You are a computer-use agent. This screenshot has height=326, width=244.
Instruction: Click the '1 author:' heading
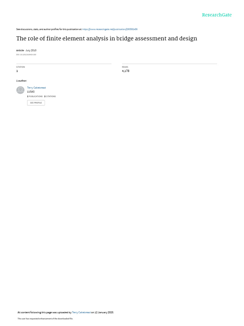(21, 81)
